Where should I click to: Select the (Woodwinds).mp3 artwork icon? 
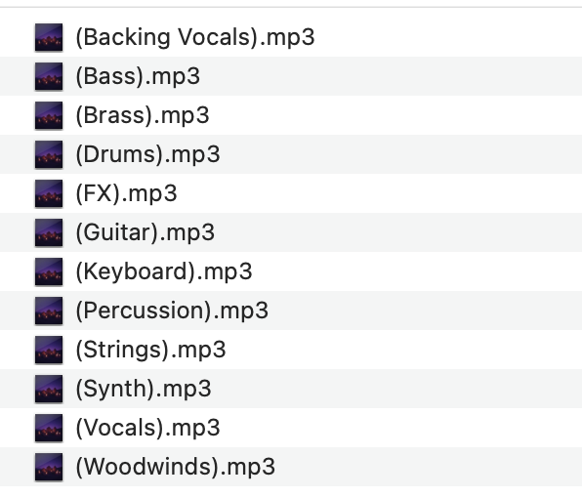(x=49, y=467)
